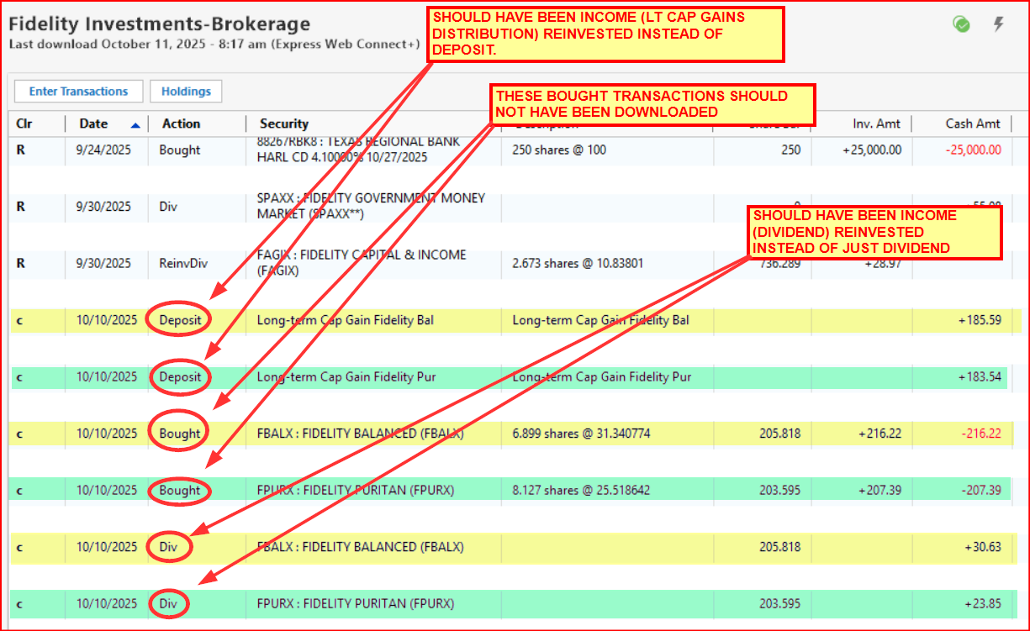Click Long-term Cap Gain Fidelity Pur description cell
The width and height of the screenshot is (1030, 631).
coord(602,376)
